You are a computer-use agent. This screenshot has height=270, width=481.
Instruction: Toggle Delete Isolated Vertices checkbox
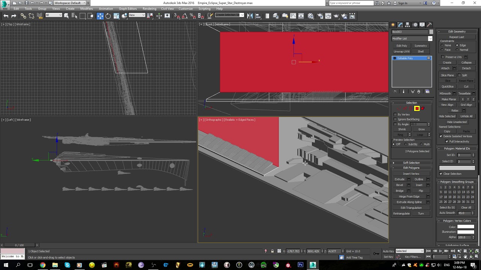[441, 136]
